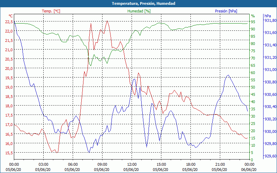Select the 55 value on humidity axis
Screen dimensions: 277x173
click(253, 80)
